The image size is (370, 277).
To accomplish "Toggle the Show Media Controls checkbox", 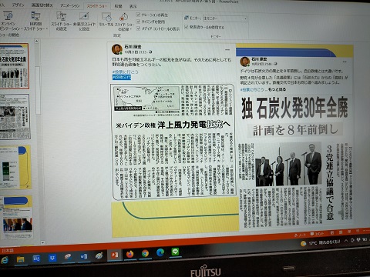I will click(x=138, y=28).
